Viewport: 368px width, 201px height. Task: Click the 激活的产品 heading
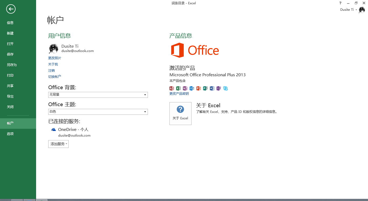point(182,68)
